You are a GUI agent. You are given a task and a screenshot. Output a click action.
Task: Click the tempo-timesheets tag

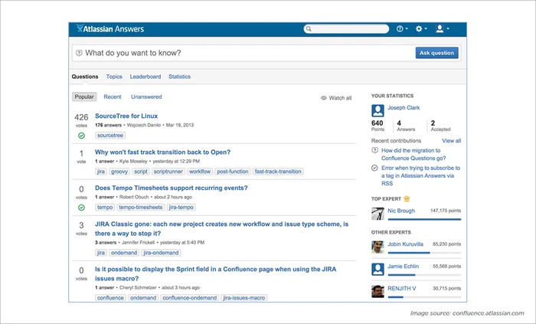(141, 207)
